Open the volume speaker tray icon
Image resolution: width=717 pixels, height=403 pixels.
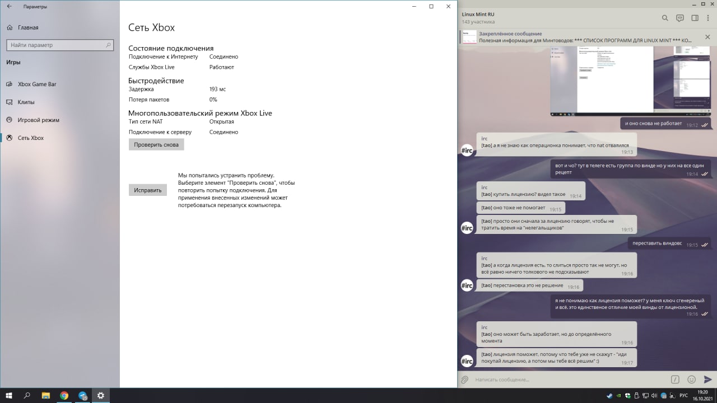(654, 396)
